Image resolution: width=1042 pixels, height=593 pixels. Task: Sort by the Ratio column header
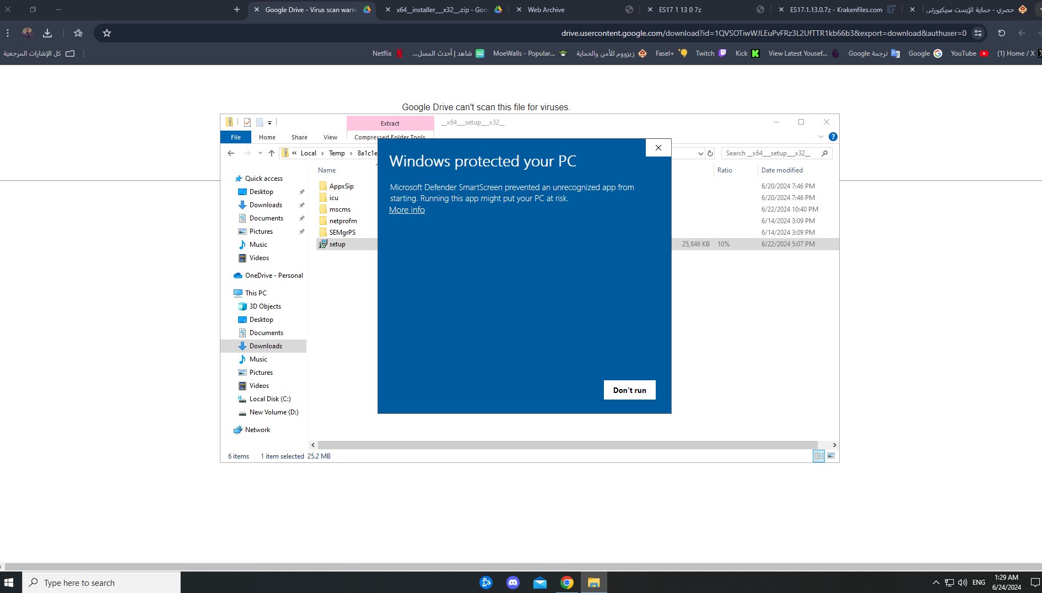click(x=725, y=170)
